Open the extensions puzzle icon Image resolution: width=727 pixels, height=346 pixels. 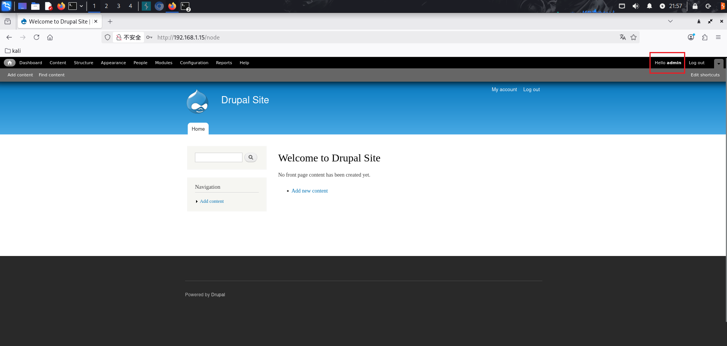705,37
